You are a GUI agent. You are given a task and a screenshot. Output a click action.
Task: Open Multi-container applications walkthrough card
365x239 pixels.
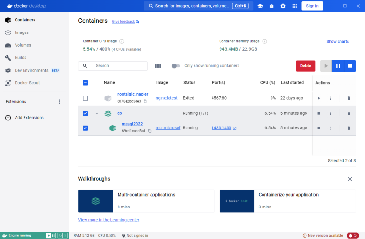coord(146,201)
